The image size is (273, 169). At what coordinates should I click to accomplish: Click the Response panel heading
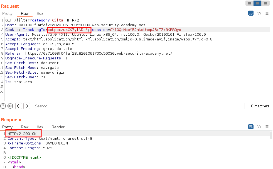tap(12, 120)
